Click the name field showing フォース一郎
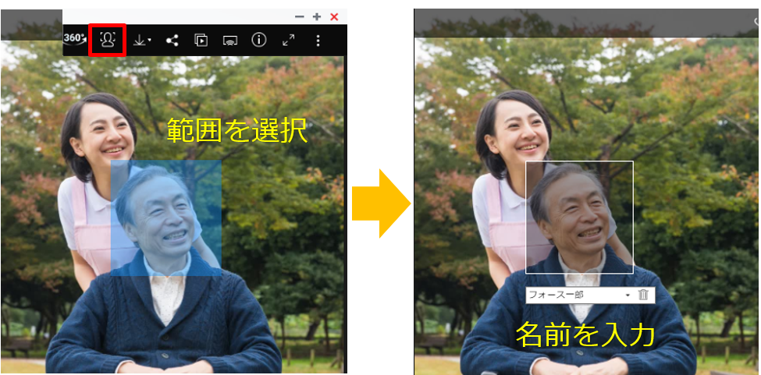The image size is (761, 375). (574, 295)
